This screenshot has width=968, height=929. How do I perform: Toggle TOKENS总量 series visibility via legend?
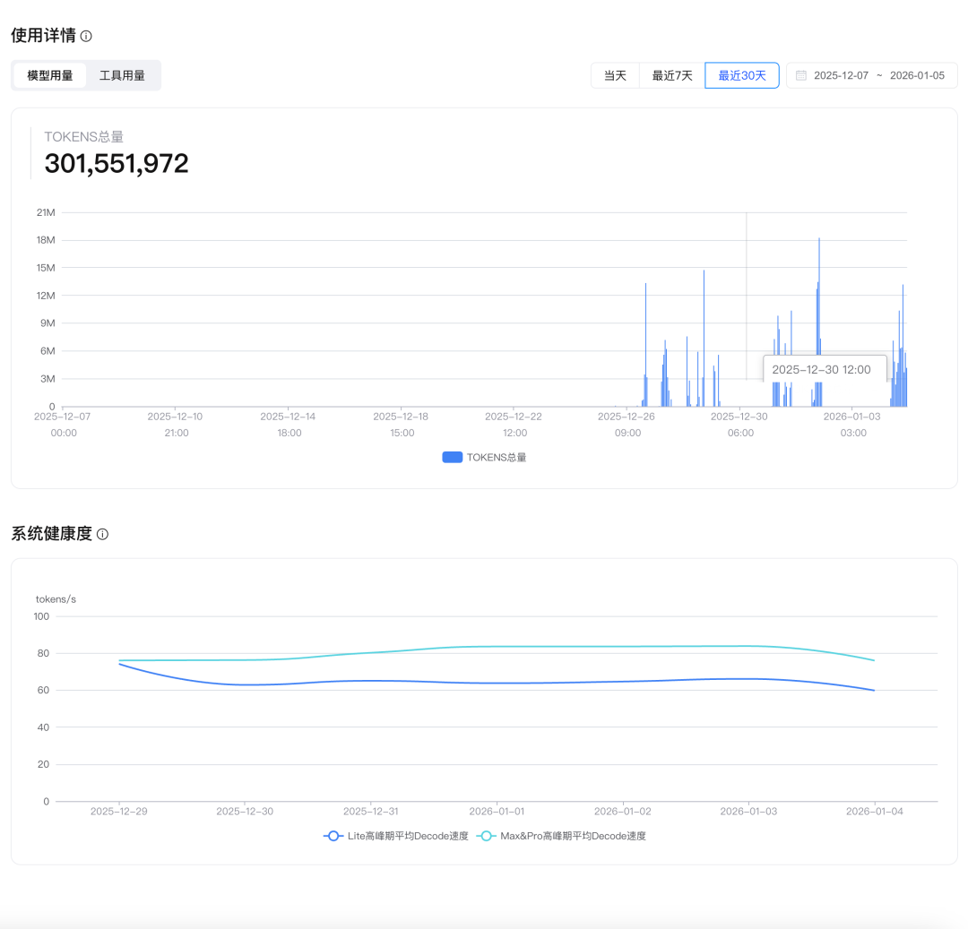pyautogui.click(x=485, y=457)
